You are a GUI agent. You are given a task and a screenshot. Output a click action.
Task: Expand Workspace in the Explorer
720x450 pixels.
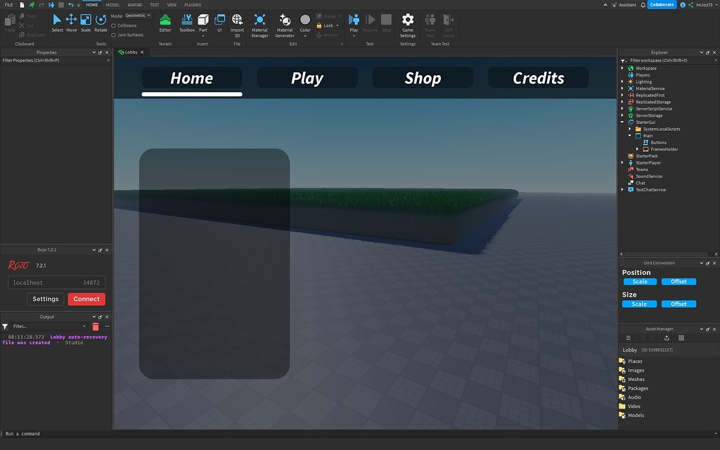coord(622,68)
